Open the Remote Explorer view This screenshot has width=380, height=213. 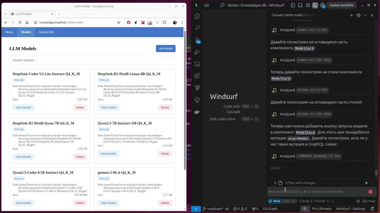pyautogui.click(x=197, y=64)
